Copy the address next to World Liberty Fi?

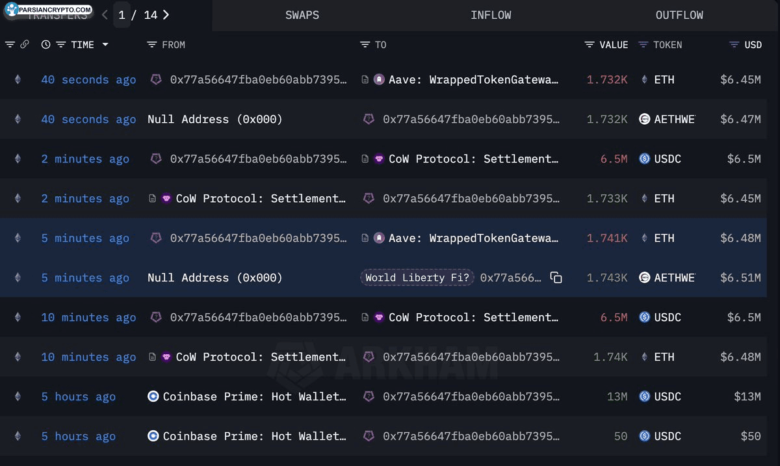[x=556, y=278]
